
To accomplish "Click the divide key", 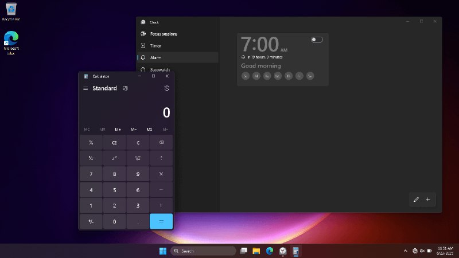I will coord(161,158).
